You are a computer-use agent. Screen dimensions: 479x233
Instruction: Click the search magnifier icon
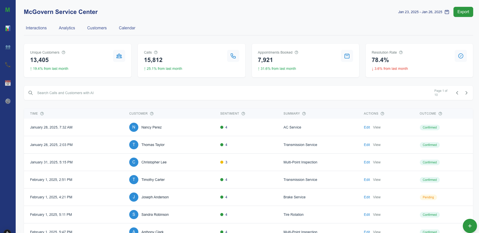31,93
